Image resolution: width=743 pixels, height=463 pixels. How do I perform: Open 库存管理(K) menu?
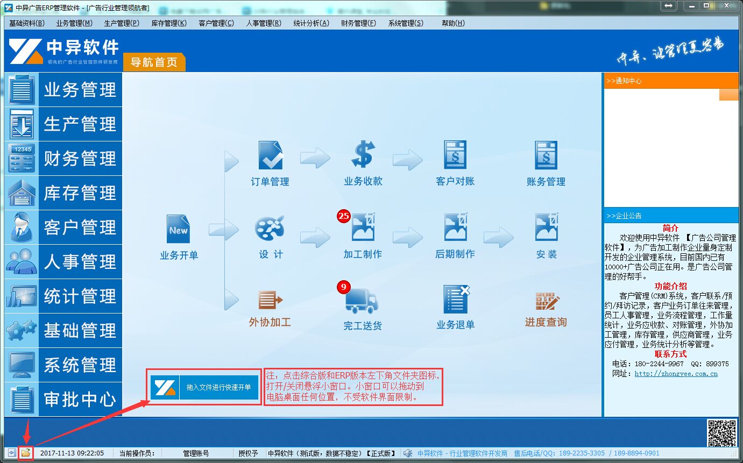(169, 23)
